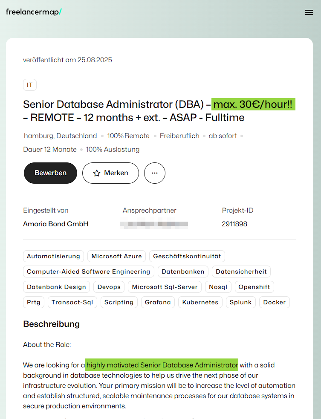Click the star Merken bookmark button
This screenshot has height=419, width=321.
[110, 173]
